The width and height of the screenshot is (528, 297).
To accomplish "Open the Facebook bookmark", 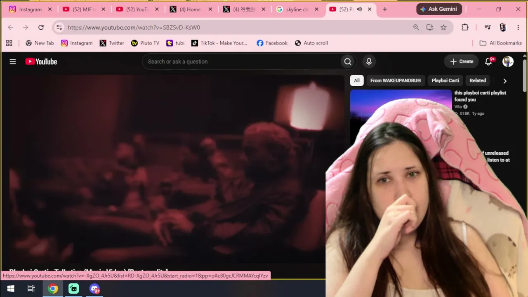I will [x=272, y=43].
